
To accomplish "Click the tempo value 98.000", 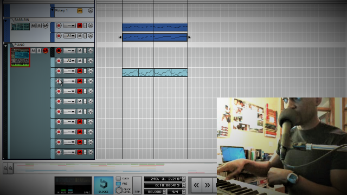I will 154,192.
